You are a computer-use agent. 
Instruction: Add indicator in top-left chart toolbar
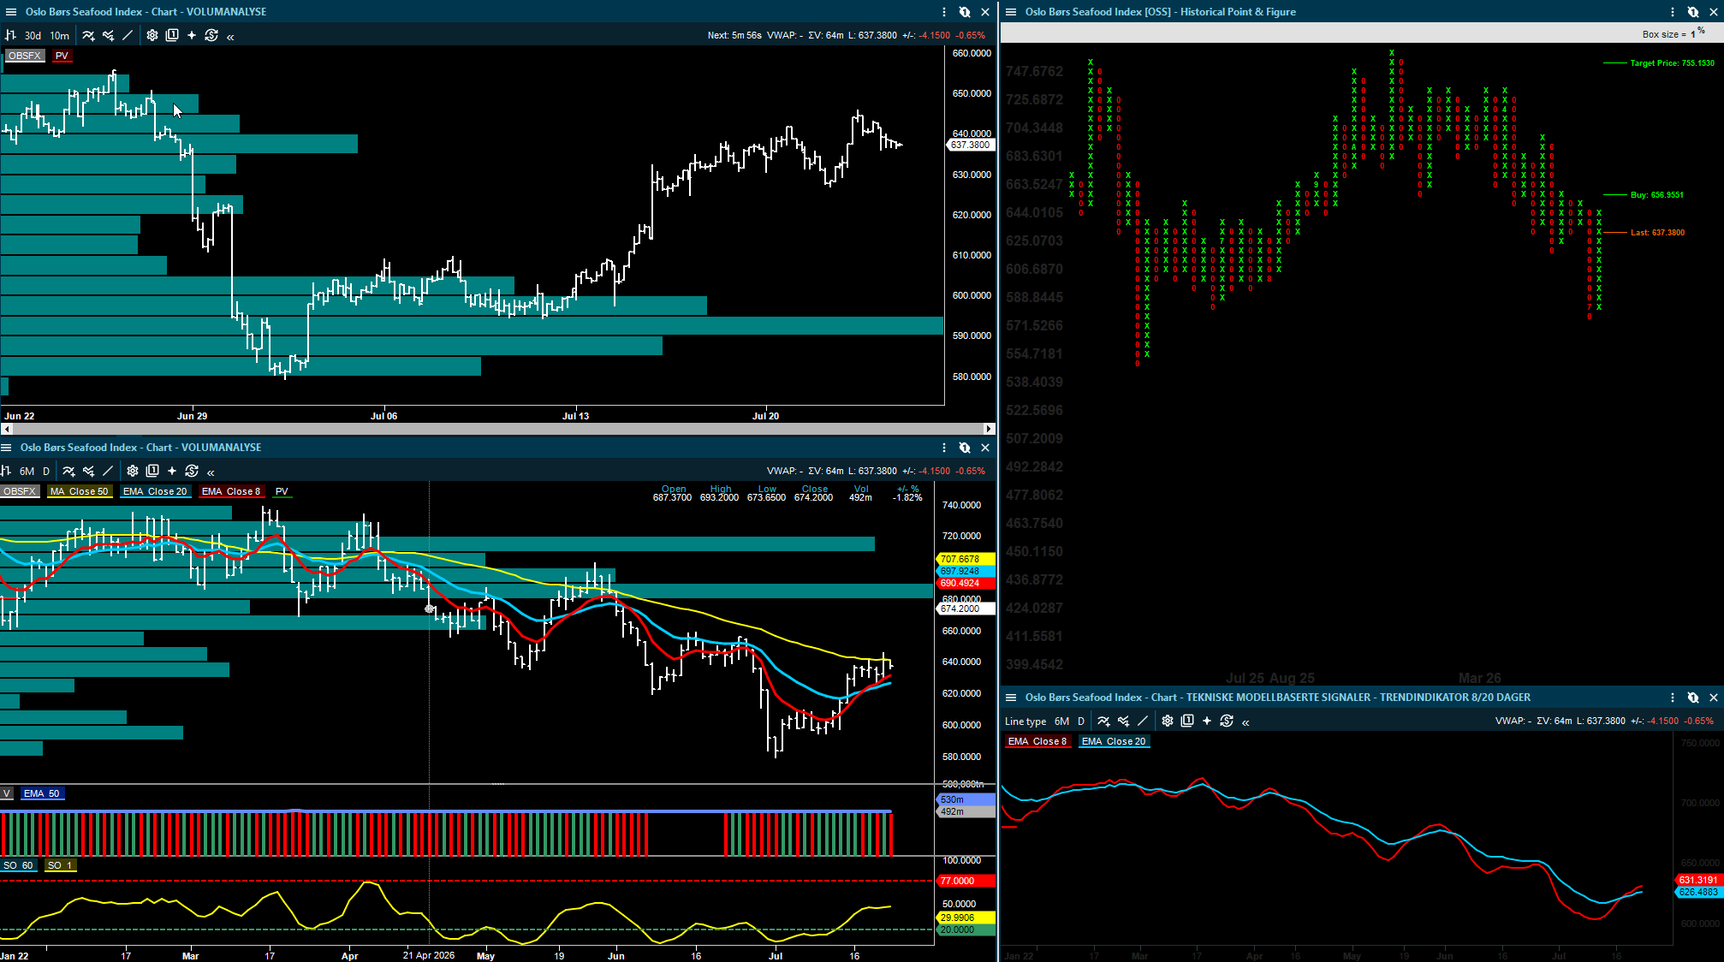pyautogui.click(x=88, y=35)
